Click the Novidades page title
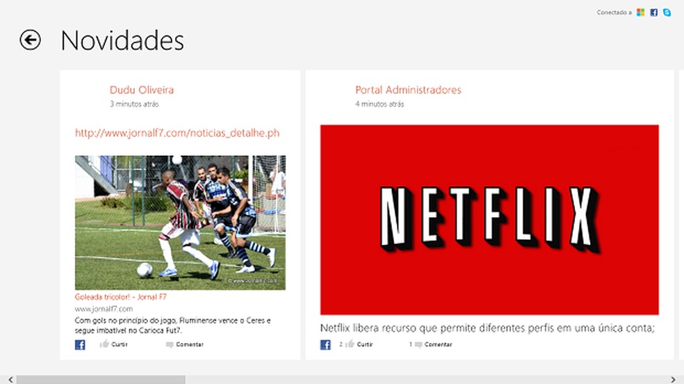Viewport: 684px width, 384px height. (x=122, y=40)
